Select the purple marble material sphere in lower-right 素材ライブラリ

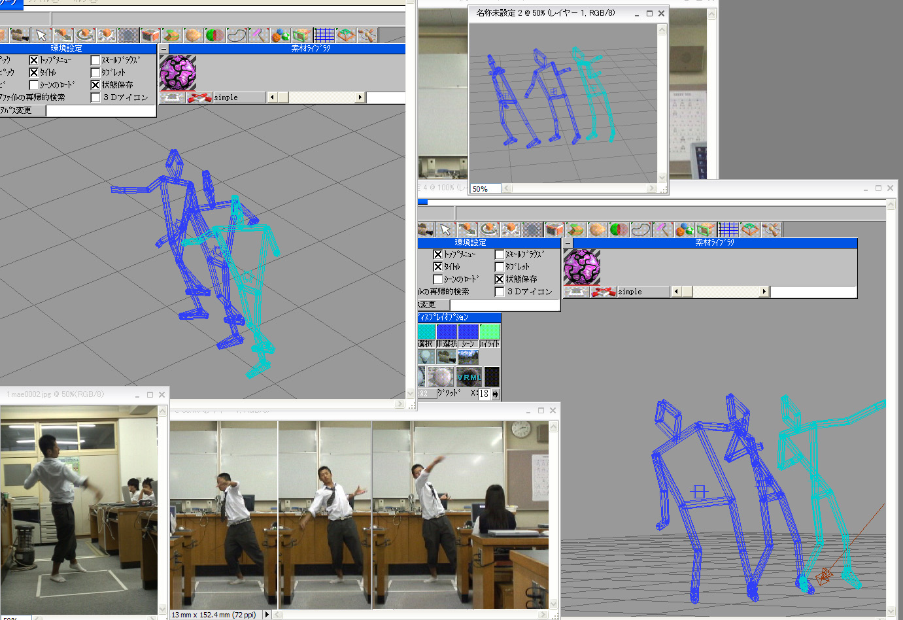pos(582,267)
